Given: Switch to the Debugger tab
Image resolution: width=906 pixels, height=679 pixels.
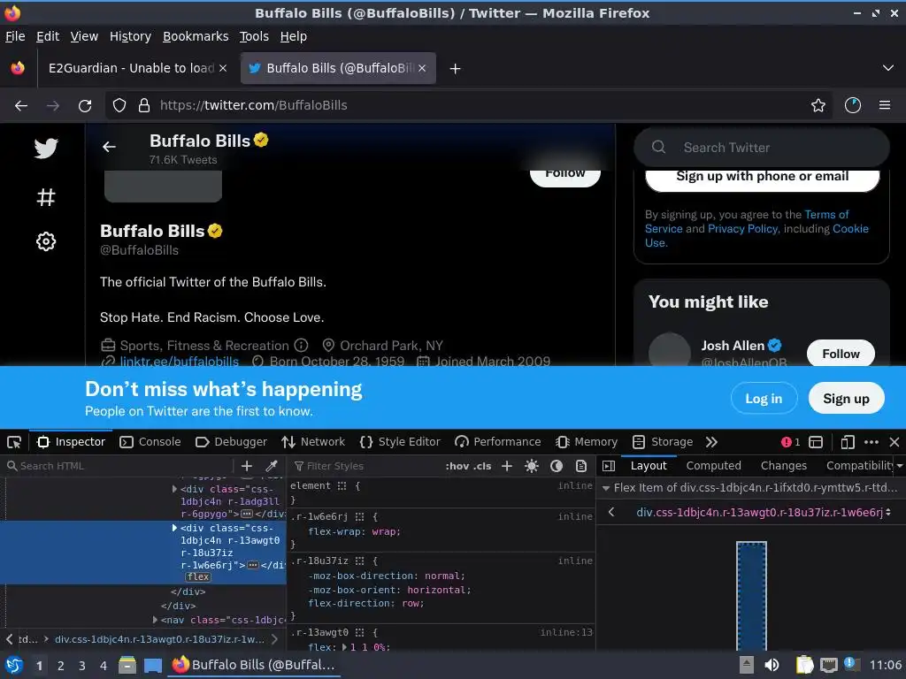Looking at the screenshot, I should pos(231,442).
